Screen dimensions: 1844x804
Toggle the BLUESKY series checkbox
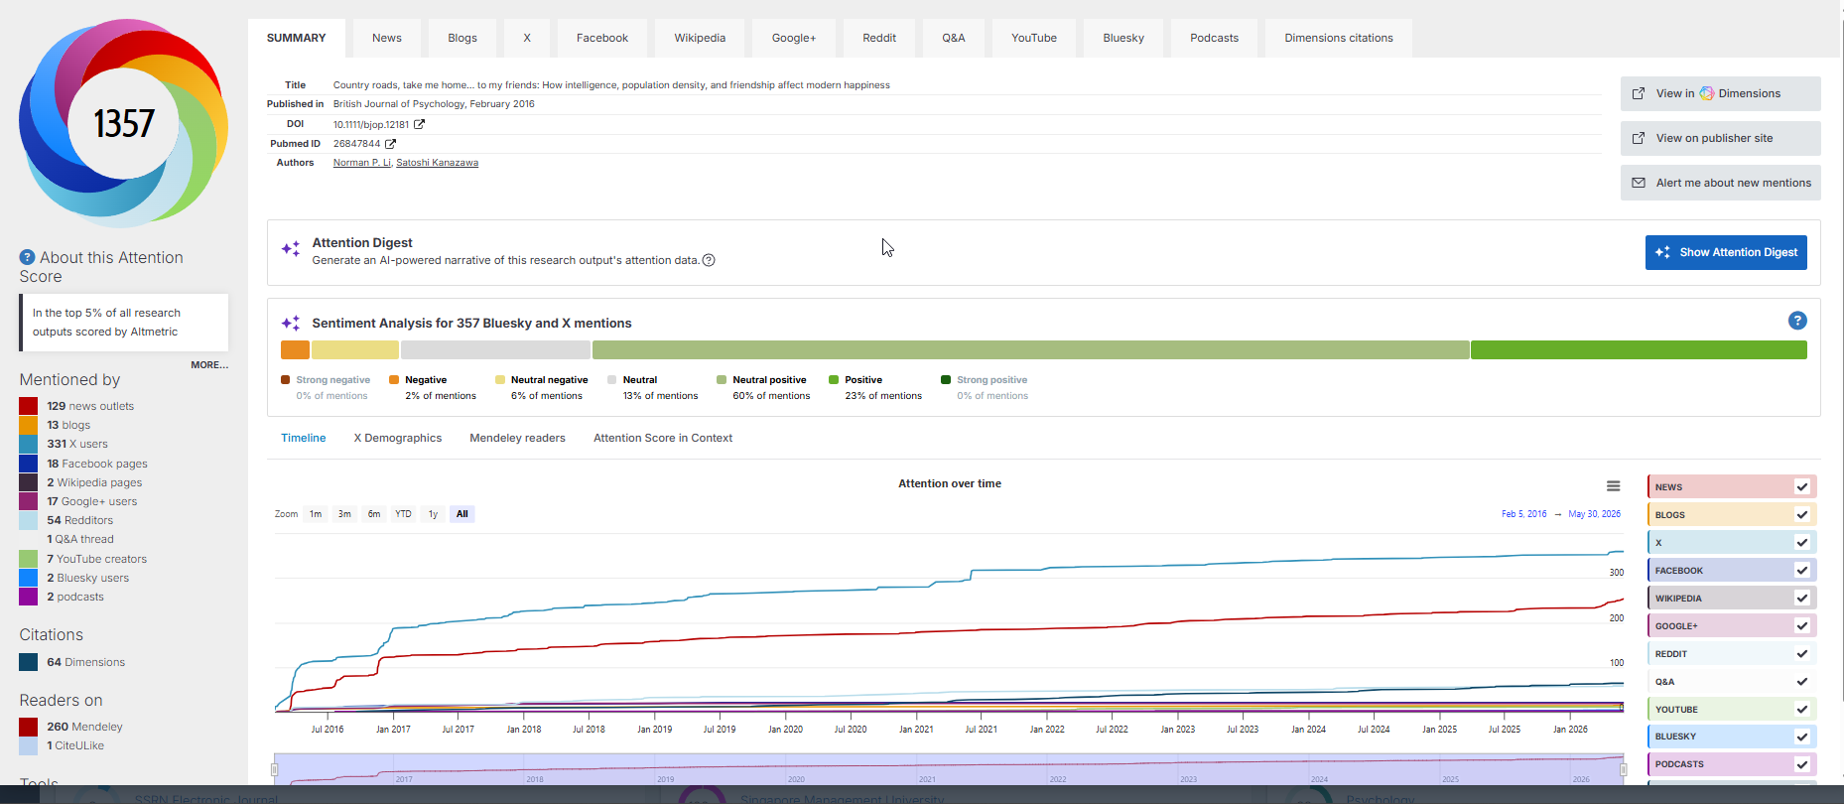(x=1802, y=737)
